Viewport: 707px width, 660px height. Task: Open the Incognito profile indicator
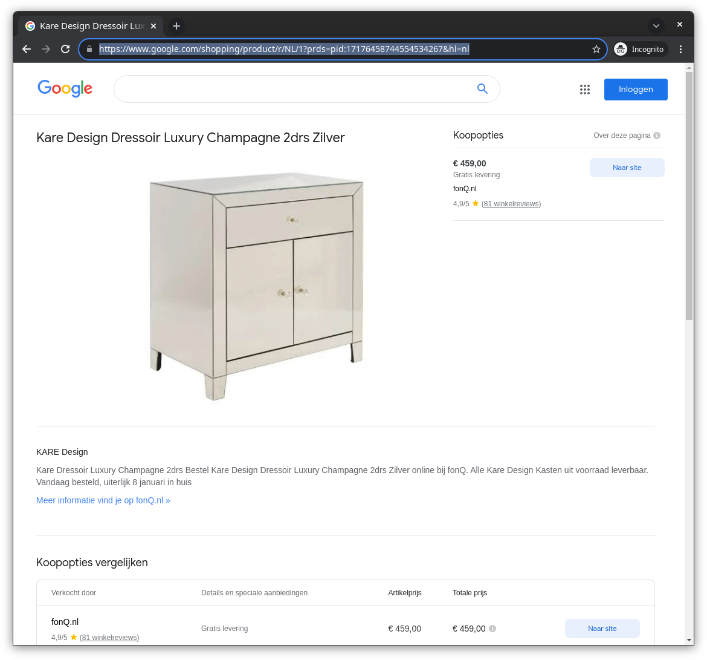pos(641,49)
